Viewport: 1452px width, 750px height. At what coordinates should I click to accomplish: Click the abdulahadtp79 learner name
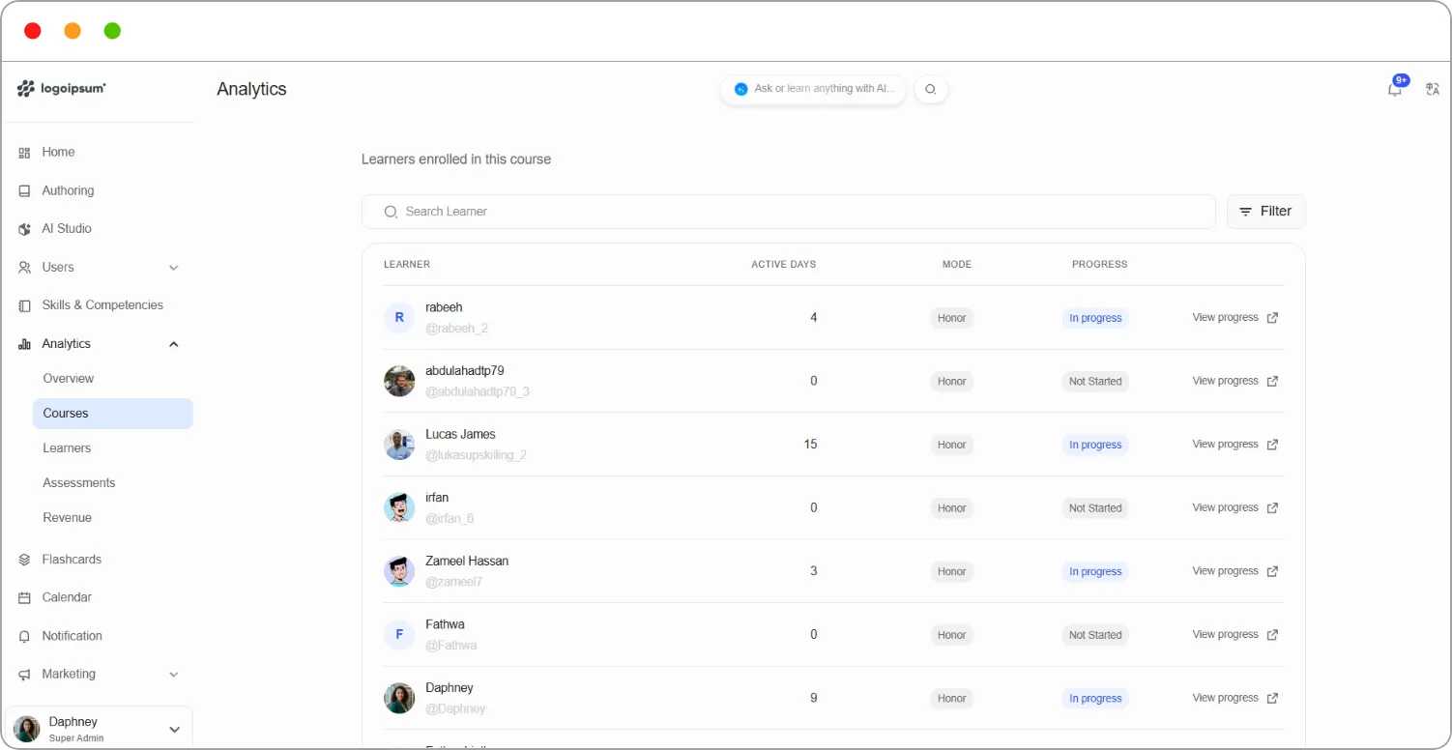point(465,371)
